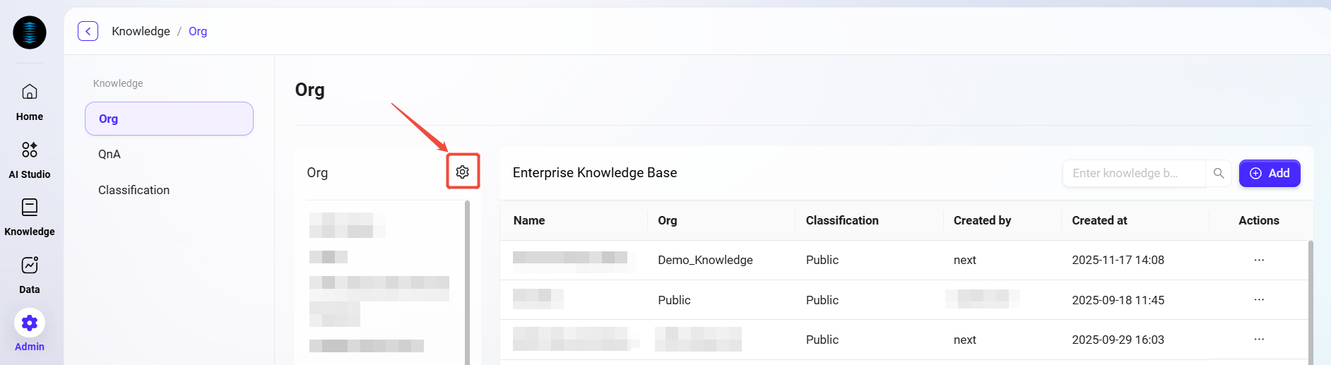The width and height of the screenshot is (1331, 365).
Task: Click the Add knowledge base button
Action: point(1269,173)
